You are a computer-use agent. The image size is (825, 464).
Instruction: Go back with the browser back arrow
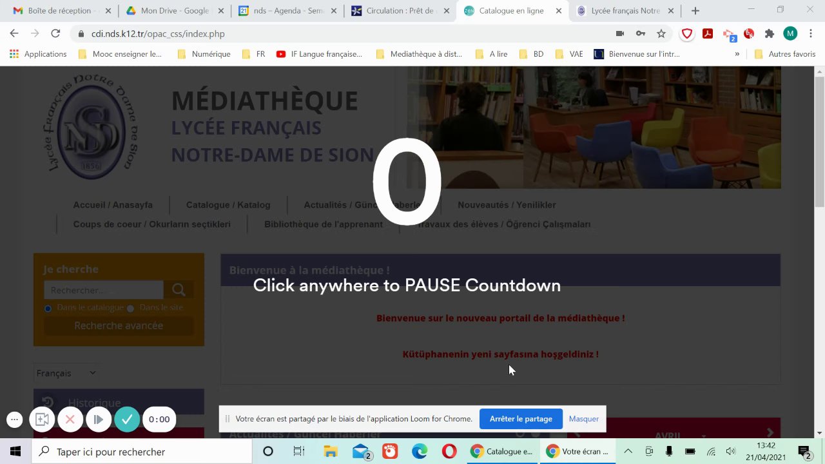[14, 34]
